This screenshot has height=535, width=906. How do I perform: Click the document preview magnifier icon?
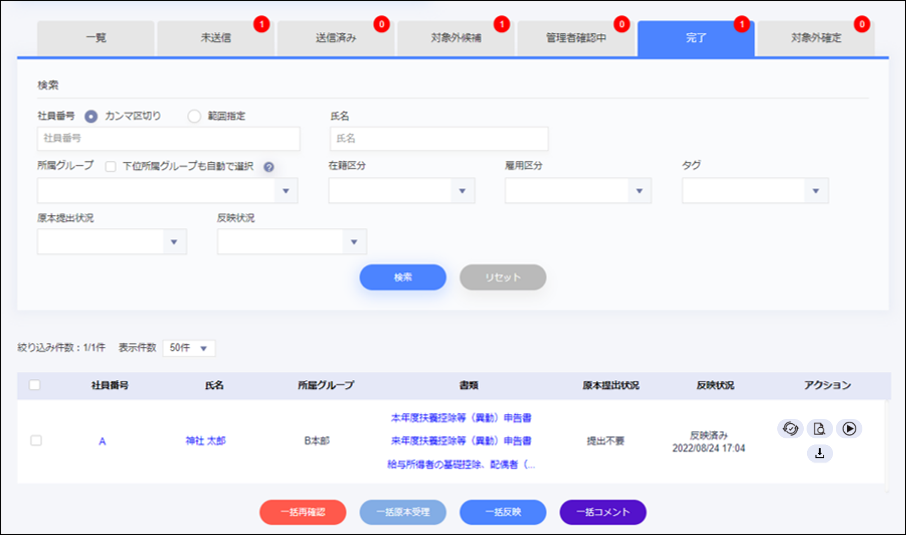(x=819, y=429)
